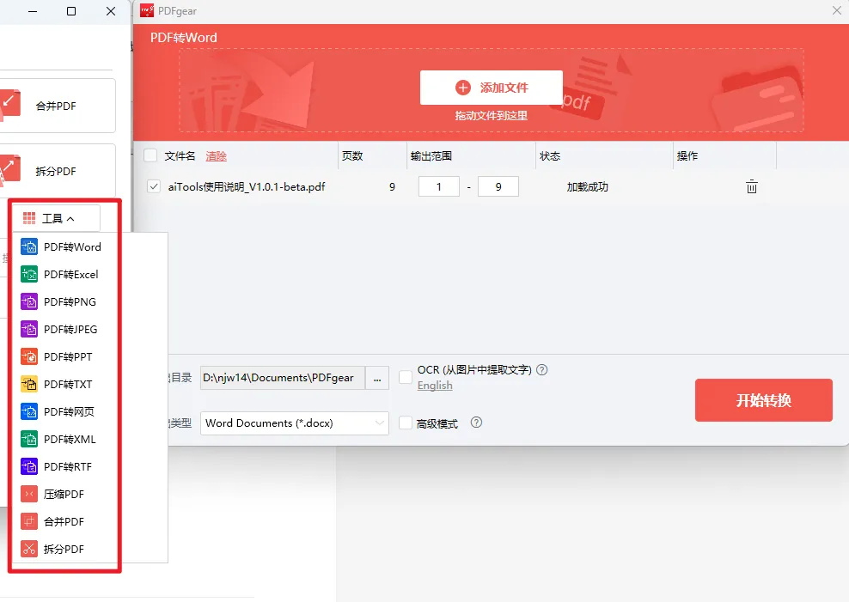This screenshot has height=602, width=849.
Task: Collapse the 工具 dropdown menu
Action: [57, 219]
